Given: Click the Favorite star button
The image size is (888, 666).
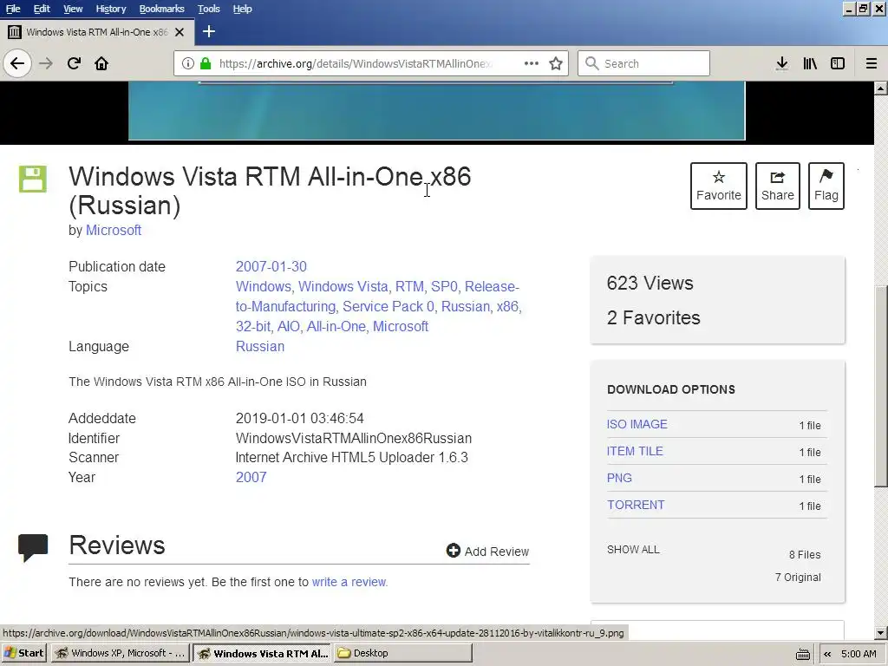Looking at the screenshot, I should pyautogui.click(x=719, y=186).
